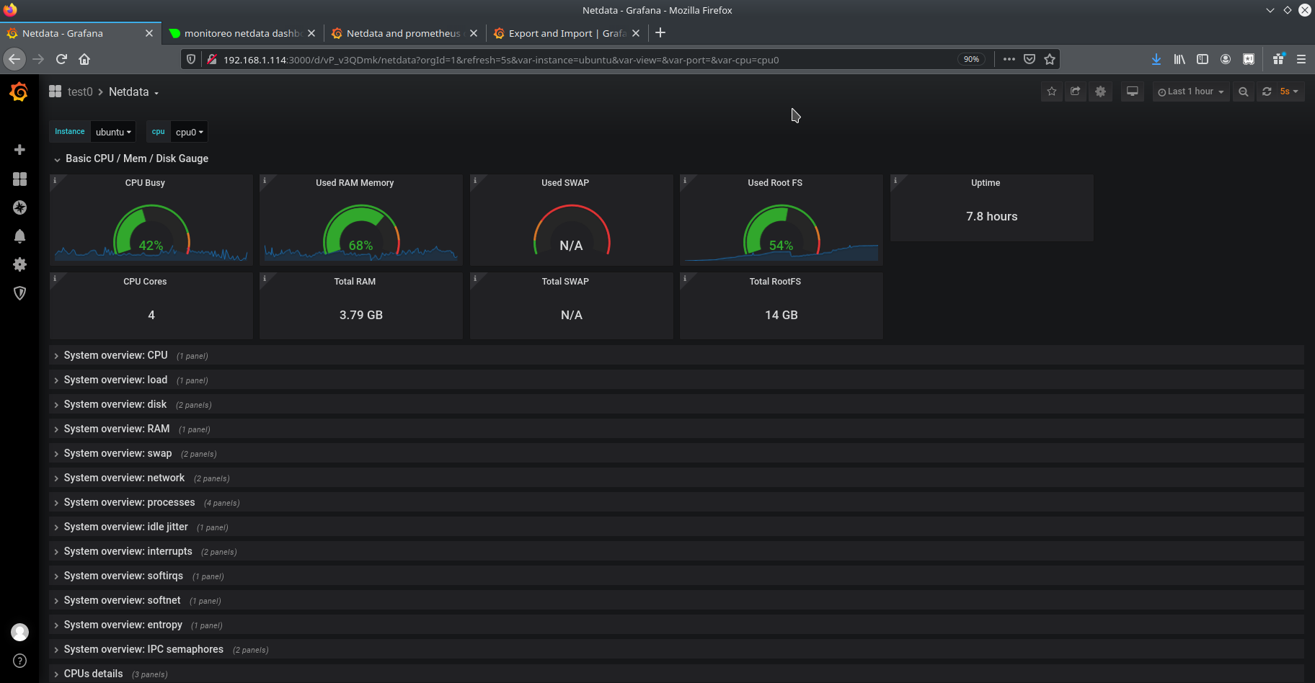1315x683 pixels.
Task: Click the dashboard grid icon beside test0
Action: [55, 91]
